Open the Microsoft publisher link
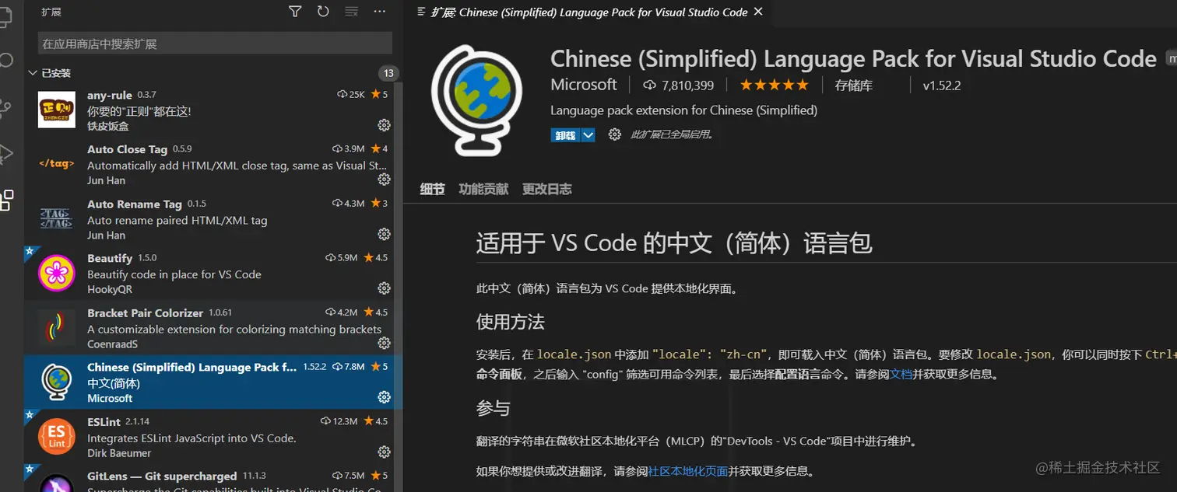 click(584, 85)
